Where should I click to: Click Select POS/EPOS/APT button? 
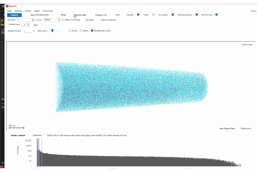40,15
